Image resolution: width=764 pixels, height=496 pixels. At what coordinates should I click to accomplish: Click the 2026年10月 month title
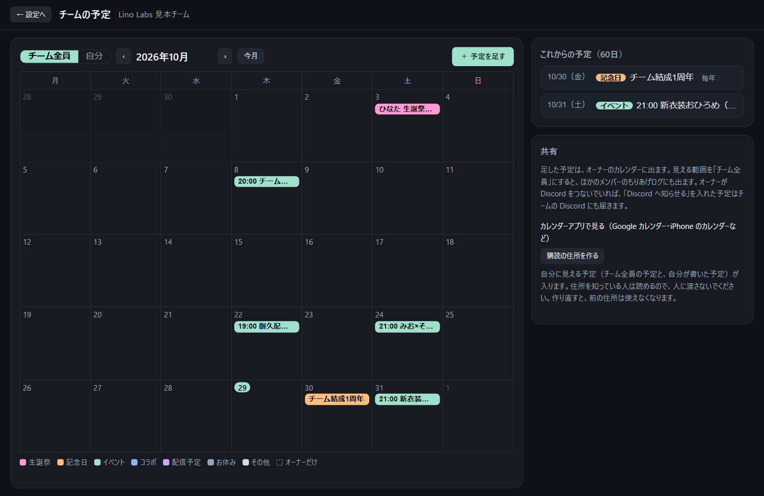(x=162, y=57)
